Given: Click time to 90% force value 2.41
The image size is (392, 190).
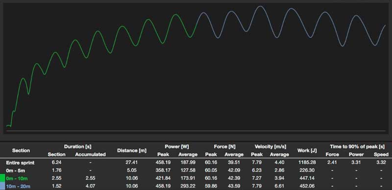Looking at the screenshot, I should coord(332,163).
